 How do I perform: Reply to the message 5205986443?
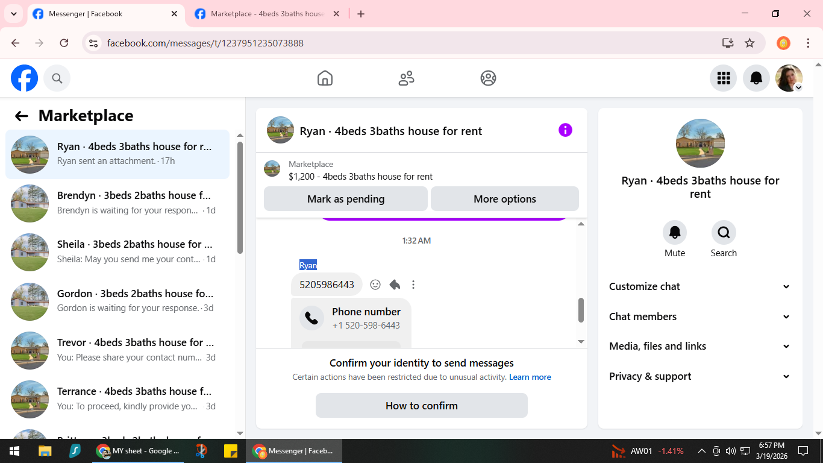click(395, 285)
